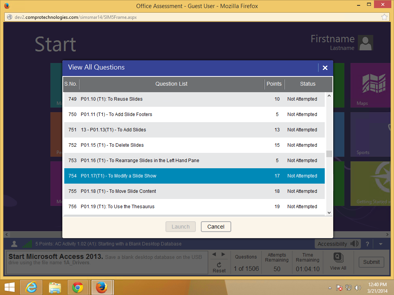Click the Cancel button
This screenshot has height=295, width=394.
[216, 227]
